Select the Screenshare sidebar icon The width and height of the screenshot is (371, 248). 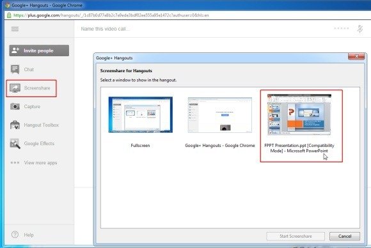pyautogui.click(x=15, y=88)
